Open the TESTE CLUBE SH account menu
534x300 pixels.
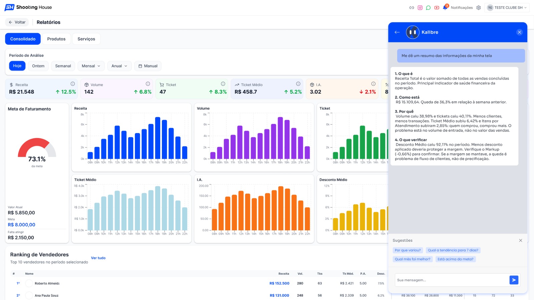(x=507, y=8)
